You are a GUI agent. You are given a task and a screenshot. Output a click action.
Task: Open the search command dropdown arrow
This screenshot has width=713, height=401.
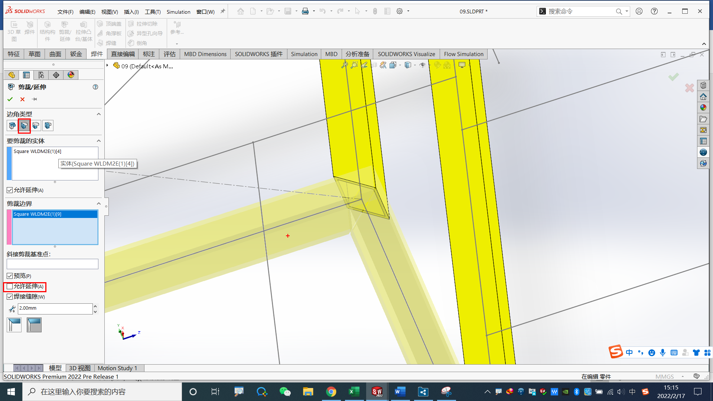[627, 11]
